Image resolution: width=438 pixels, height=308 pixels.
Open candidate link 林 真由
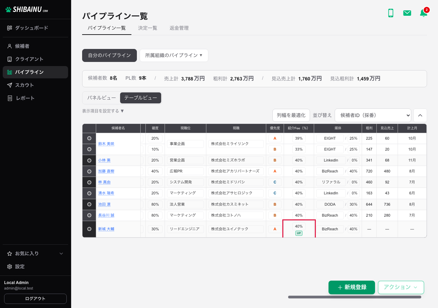click(104, 182)
